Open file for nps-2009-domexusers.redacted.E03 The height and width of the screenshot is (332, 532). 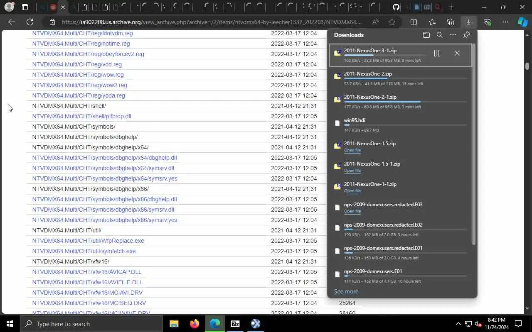352,211
